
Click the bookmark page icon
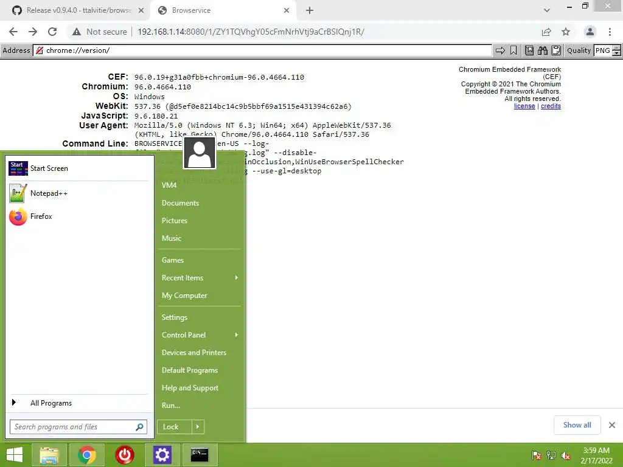tap(513, 50)
